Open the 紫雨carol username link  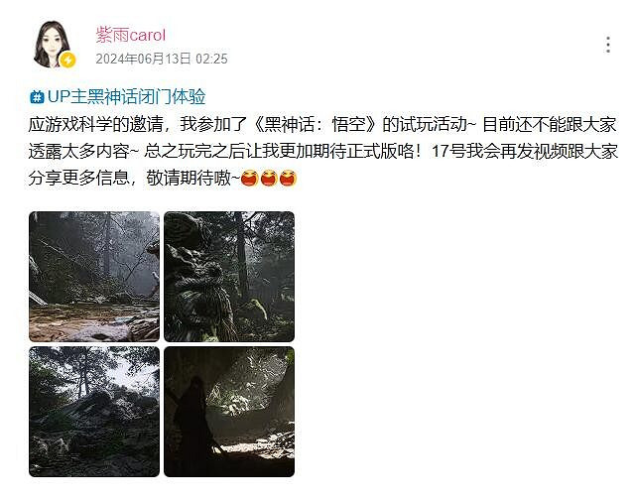[131, 35]
